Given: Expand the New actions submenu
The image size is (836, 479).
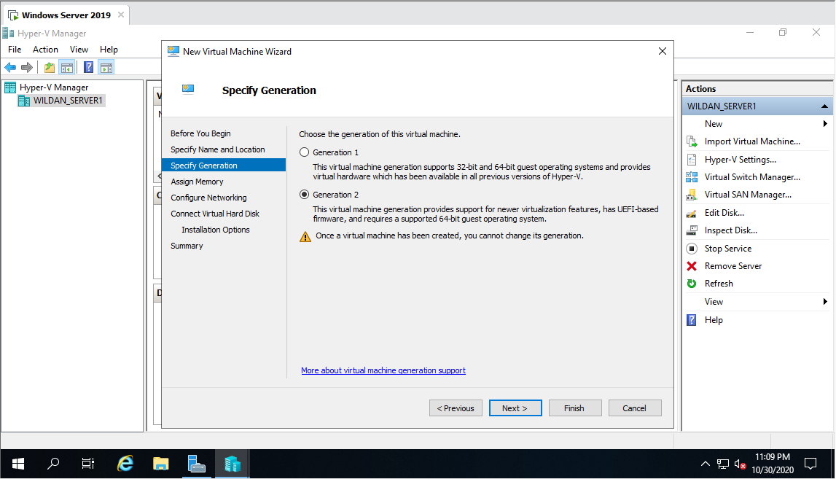Looking at the screenshot, I should [x=713, y=123].
